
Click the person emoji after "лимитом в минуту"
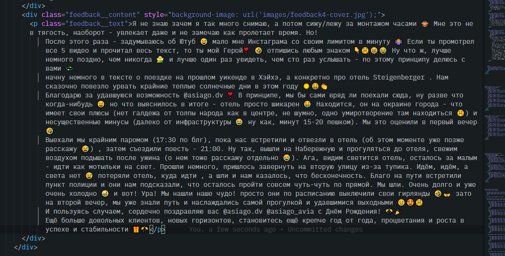[400, 42]
